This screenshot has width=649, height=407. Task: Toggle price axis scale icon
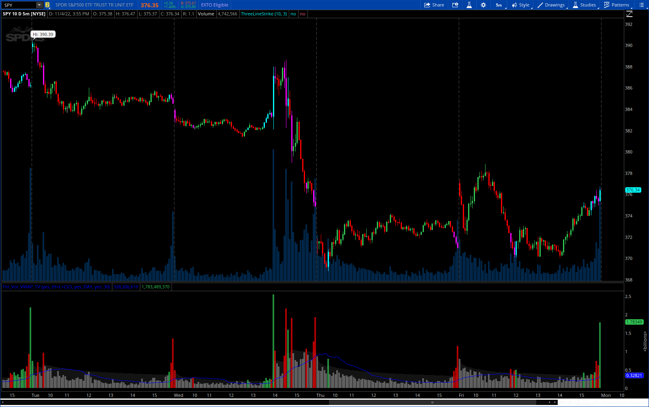point(629,14)
